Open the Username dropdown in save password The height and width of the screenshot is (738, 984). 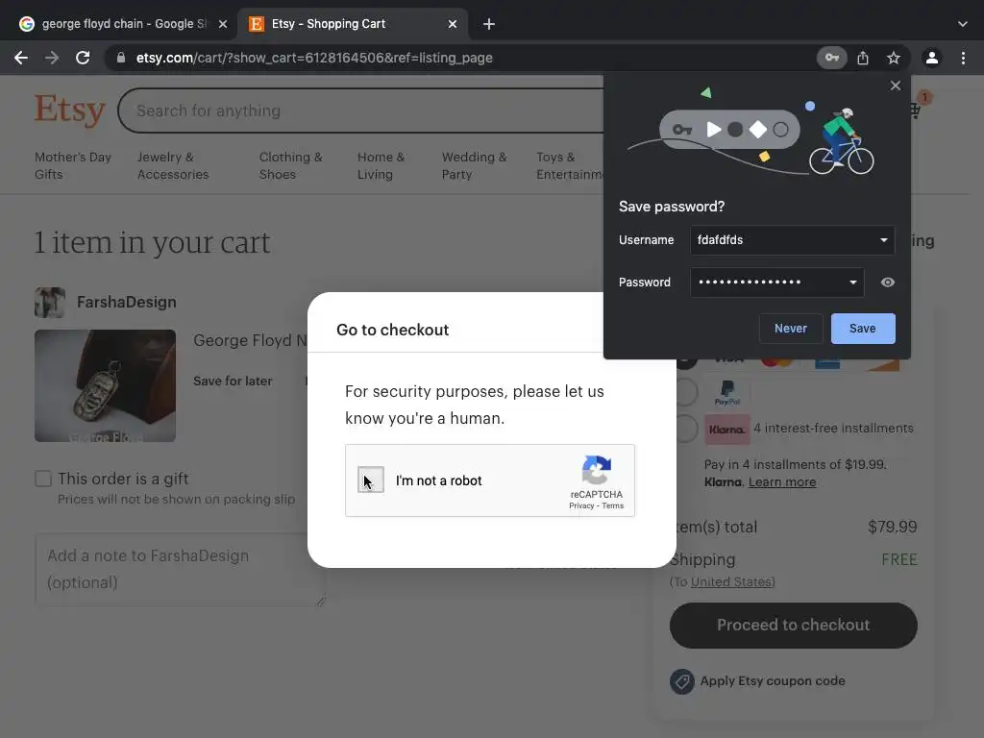884,240
